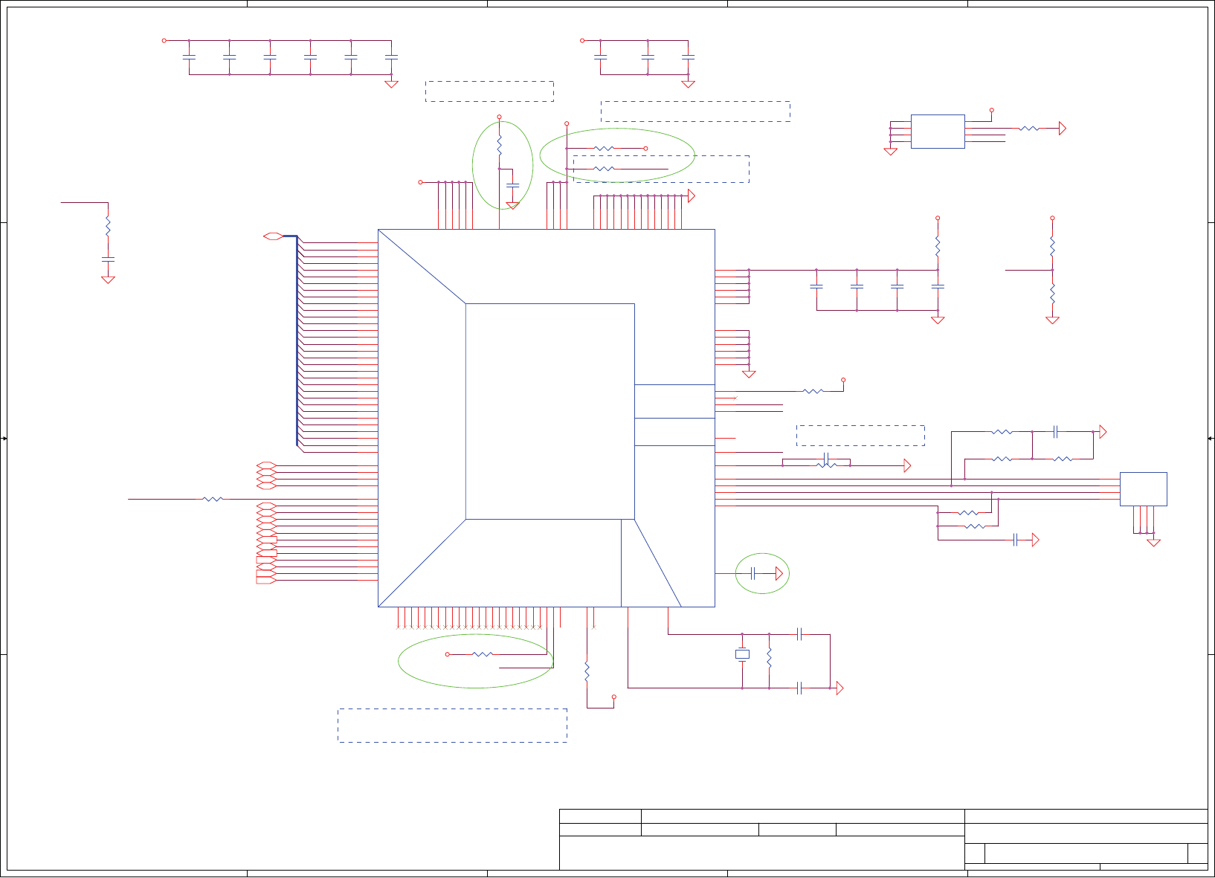Click the ground symbol of the three-capacitor row
The width and height of the screenshot is (1215, 878).
[x=688, y=83]
